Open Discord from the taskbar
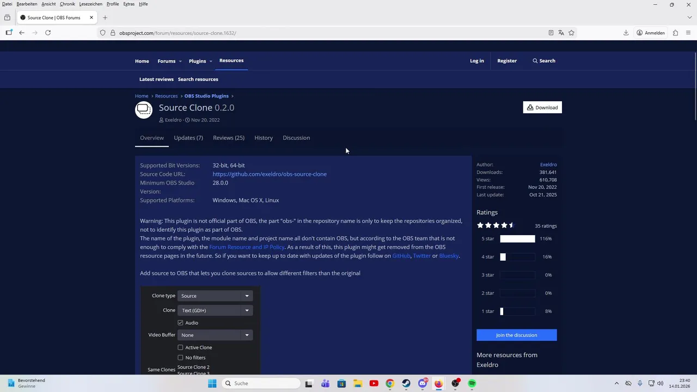The width and height of the screenshot is (697, 392). tap(423, 383)
